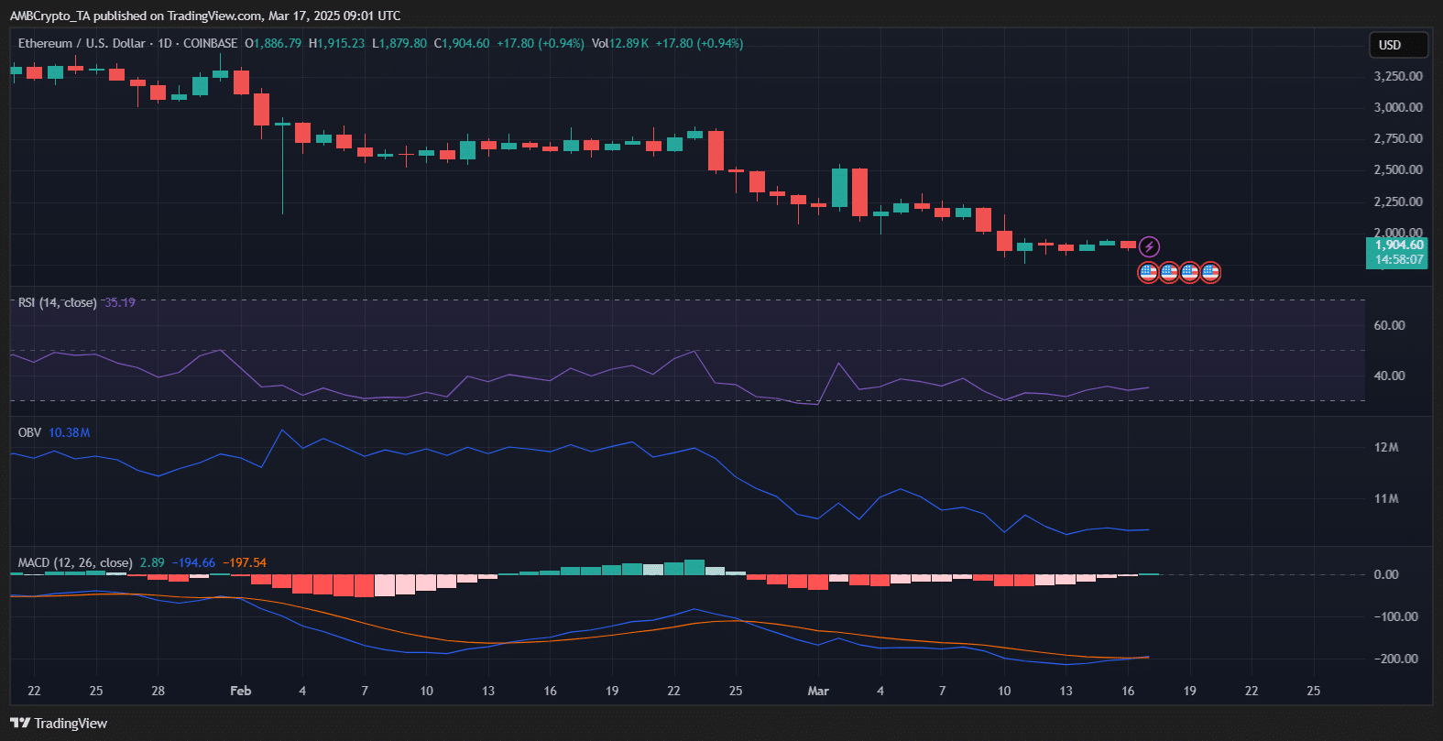The width and height of the screenshot is (1443, 741).
Task: Click the OBV value 10.38M
Action: 69,432
